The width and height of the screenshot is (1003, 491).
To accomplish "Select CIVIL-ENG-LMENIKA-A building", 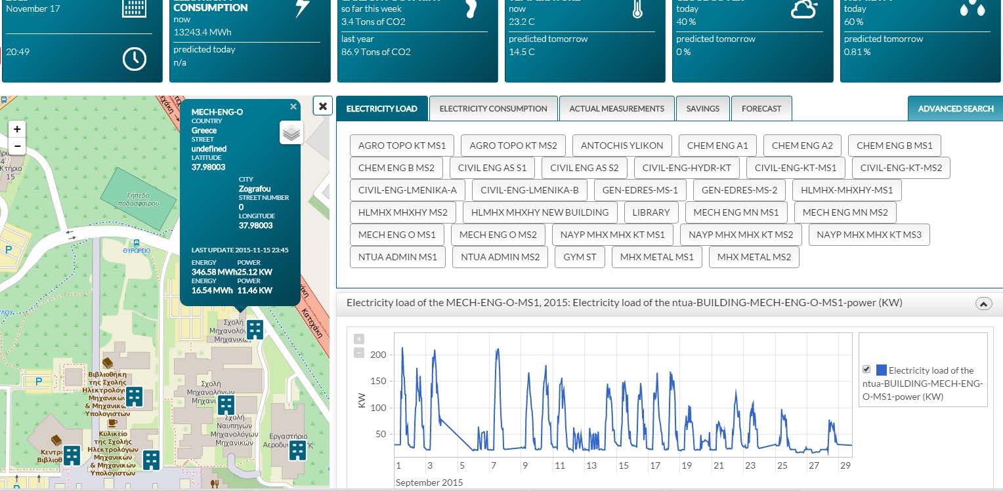I will (x=408, y=190).
